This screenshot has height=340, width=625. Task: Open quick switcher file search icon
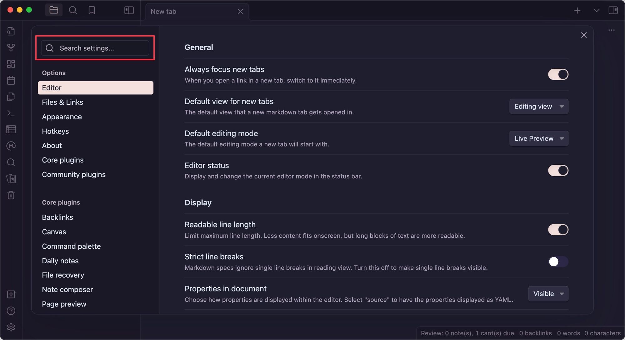pyautogui.click(x=11, y=31)
